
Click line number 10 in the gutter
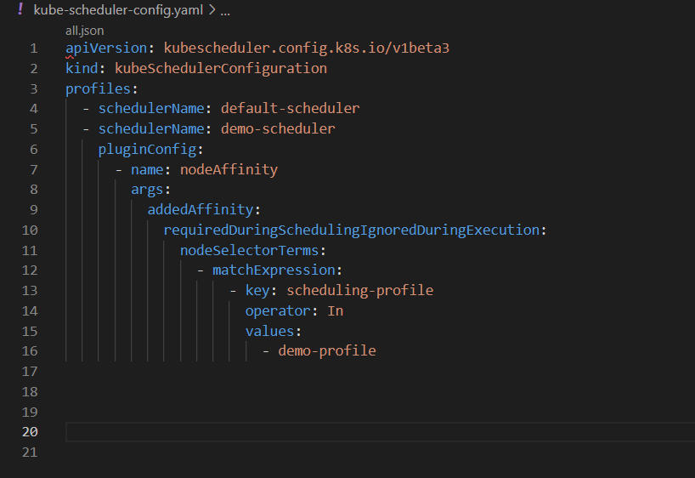pyautogui.click(x=30, y=230)
